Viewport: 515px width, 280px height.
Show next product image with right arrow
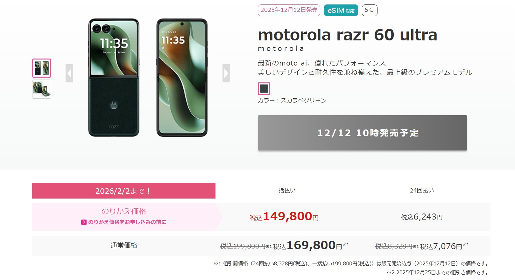pyautogui.click(x=226, y=73)
